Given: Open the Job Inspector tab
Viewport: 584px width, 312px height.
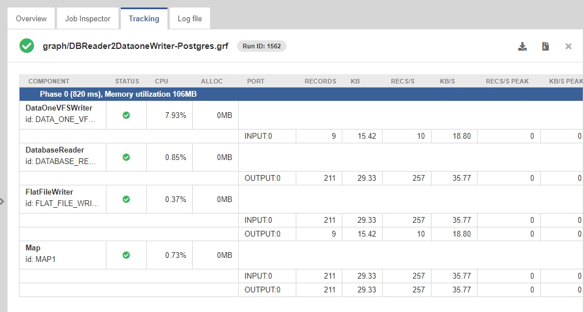Looking at the screenshot, I should (x=87, y=18).
